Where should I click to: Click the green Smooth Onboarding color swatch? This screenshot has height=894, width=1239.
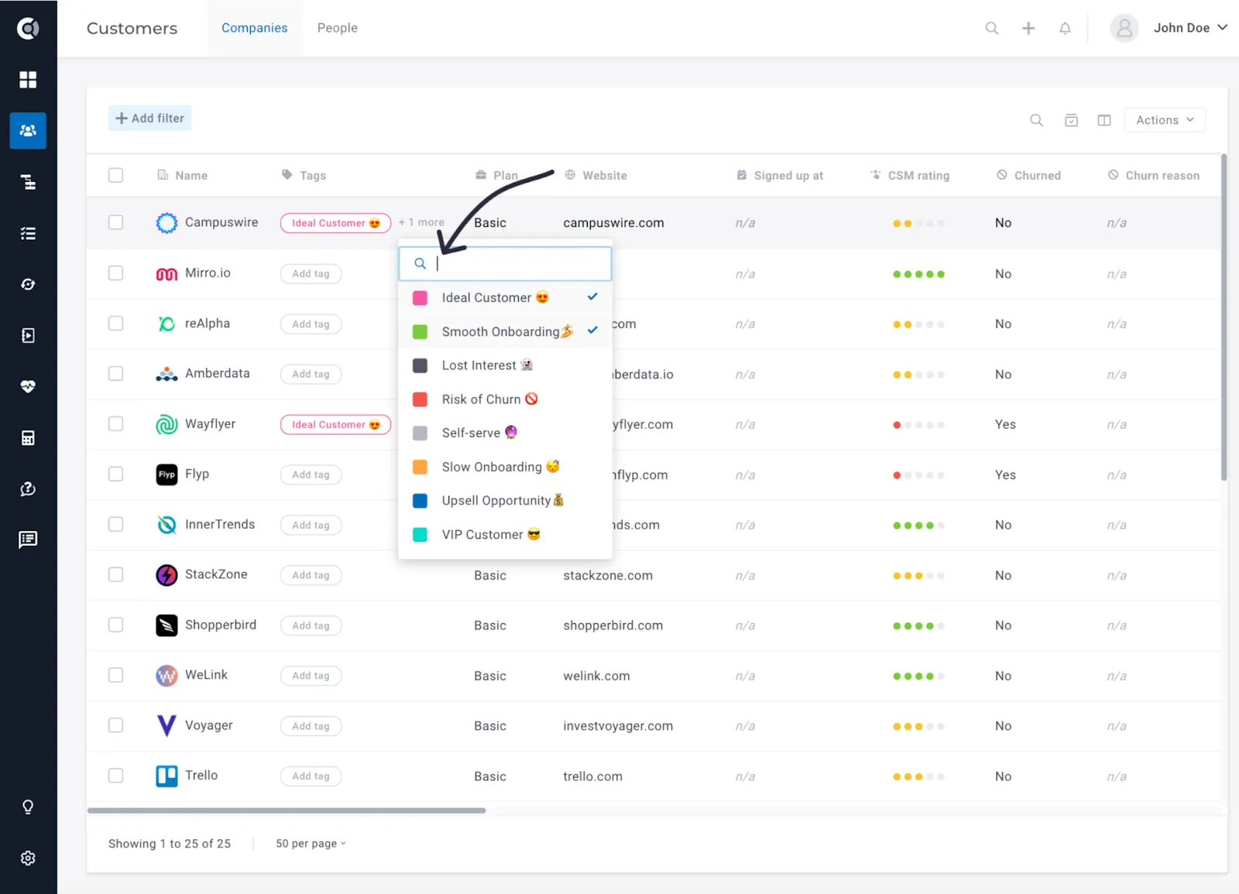tap(420, 332)
